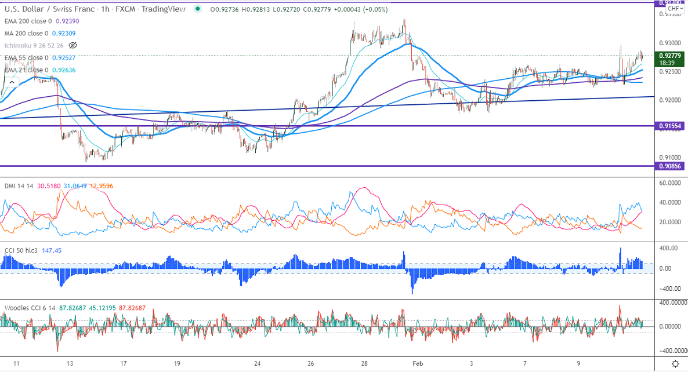Click the 0.91000 price axis label
This screenshot has width=688, height=372.
670,157
